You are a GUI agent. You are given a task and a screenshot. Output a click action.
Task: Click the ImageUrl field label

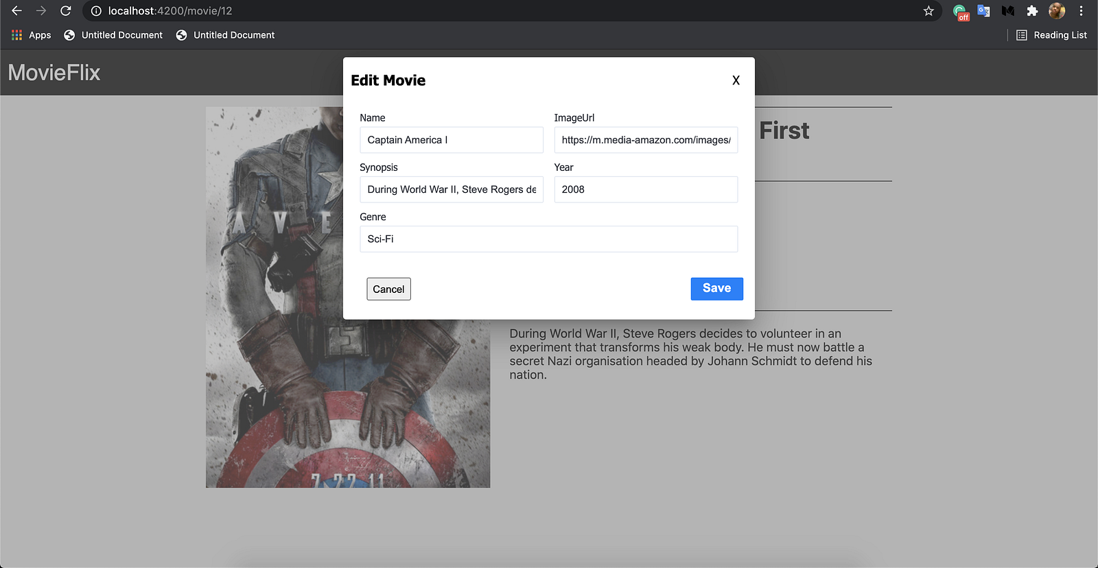574,118
